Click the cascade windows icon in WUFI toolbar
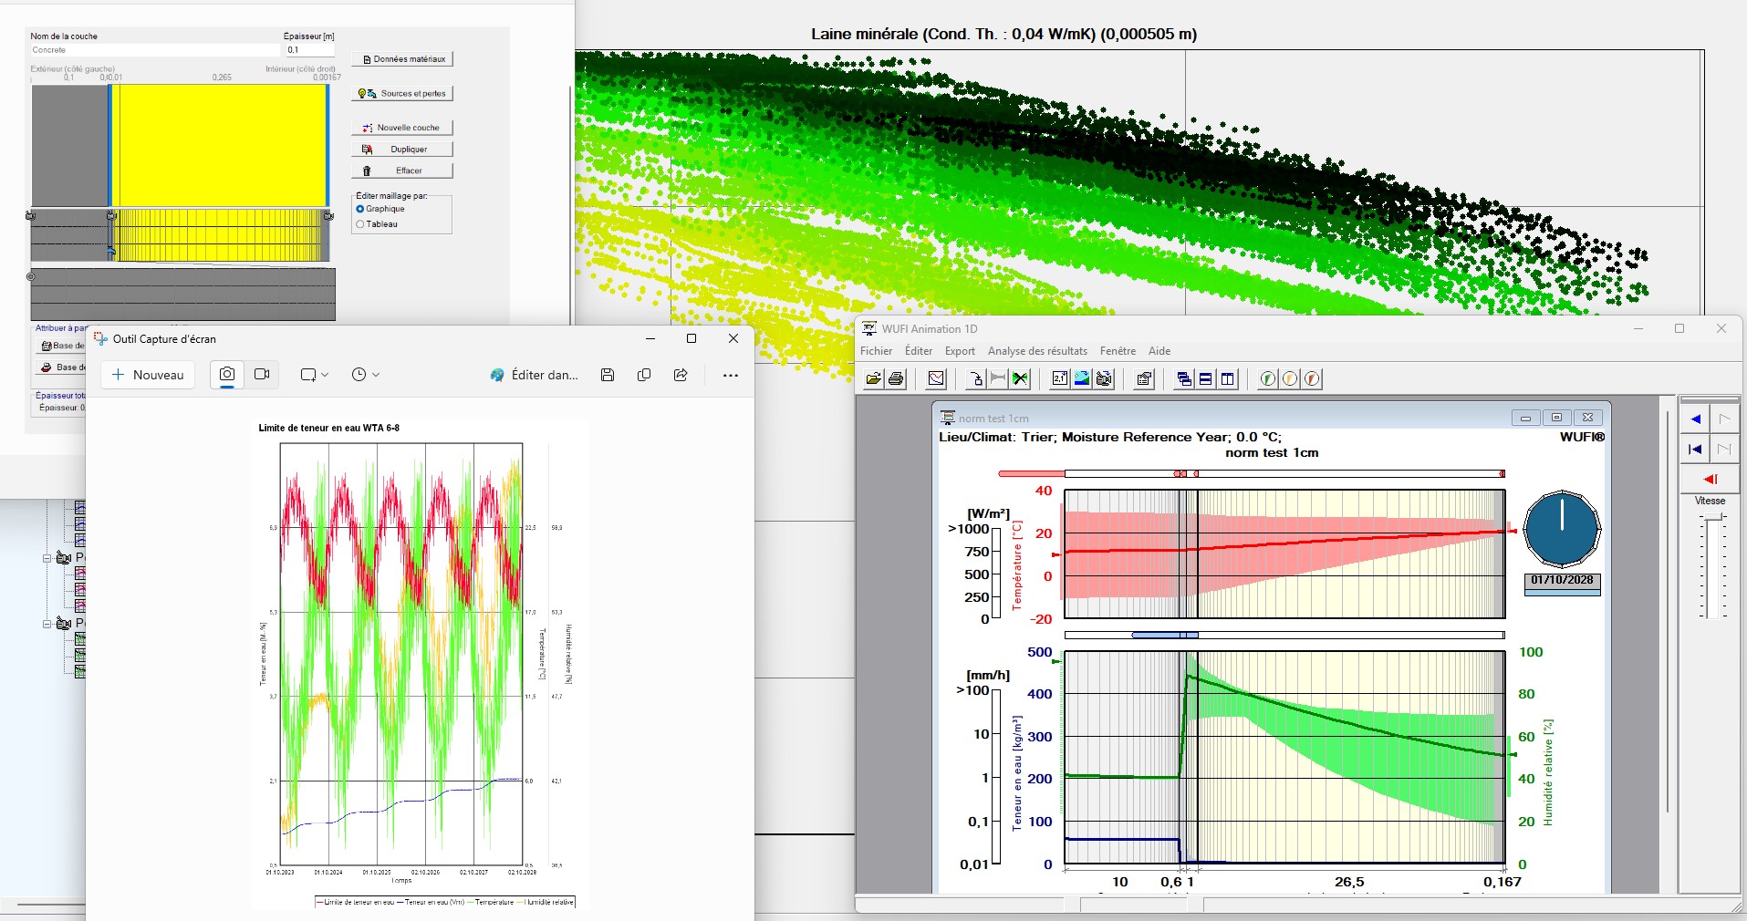This screenshot has height=921, width=1747. [1183, 379]
